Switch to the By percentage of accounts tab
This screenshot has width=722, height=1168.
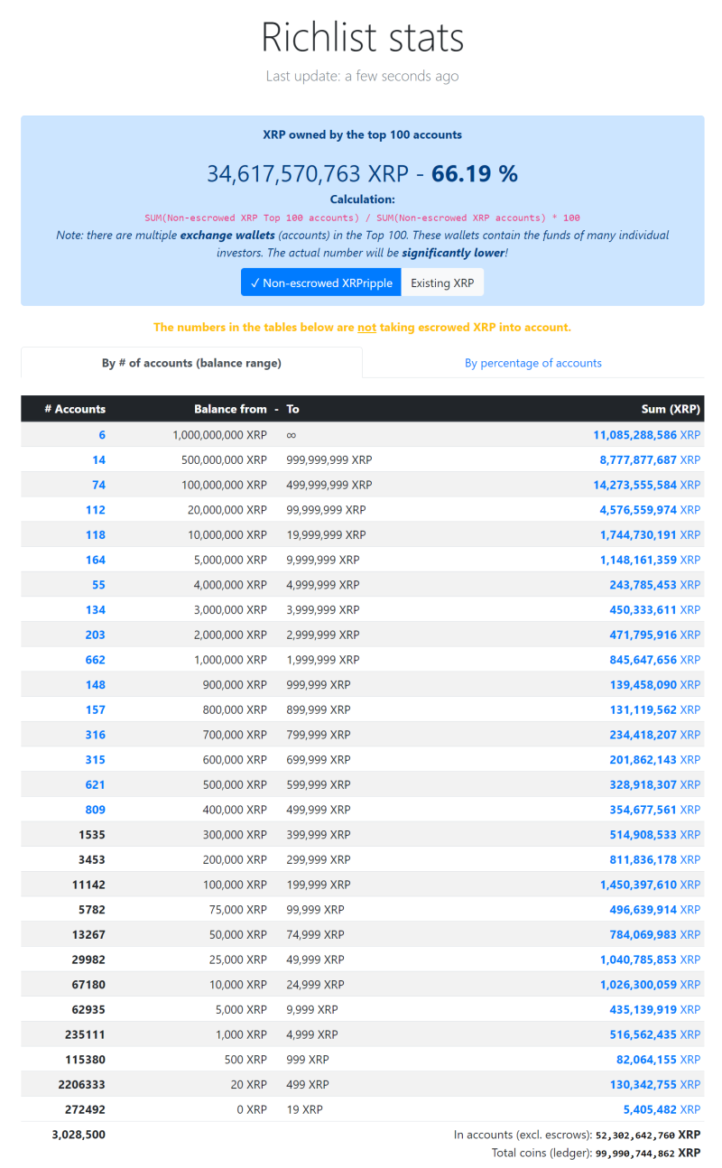(533, 363)
